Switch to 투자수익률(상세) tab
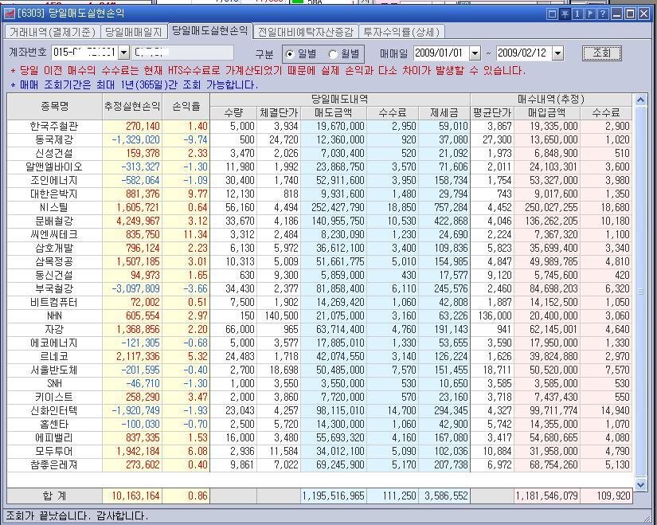The height and width of the screenshot is (525, 657). click(x=401, y=32)
